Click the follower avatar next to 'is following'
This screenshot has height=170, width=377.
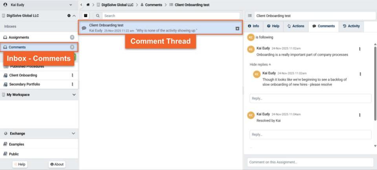tap(251, 37)
